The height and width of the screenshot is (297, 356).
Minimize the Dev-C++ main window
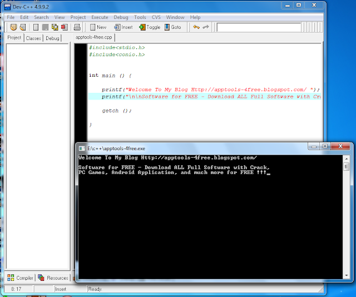pyautogui.click(x=288, y=6)
